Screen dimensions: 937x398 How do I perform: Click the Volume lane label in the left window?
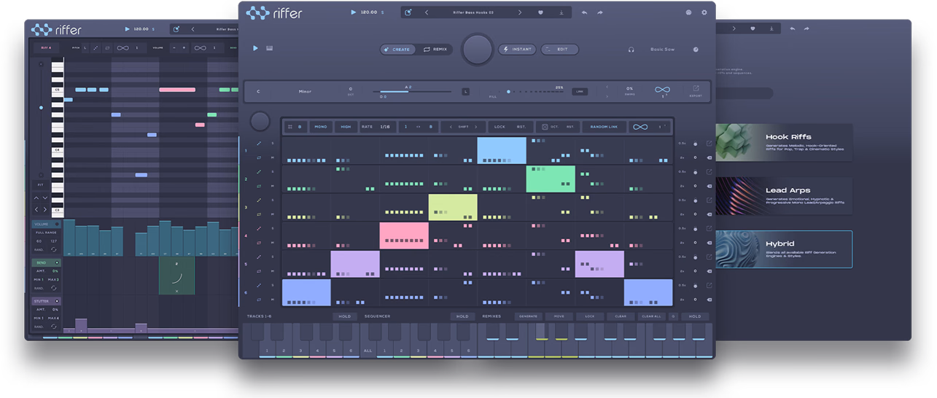42,225
